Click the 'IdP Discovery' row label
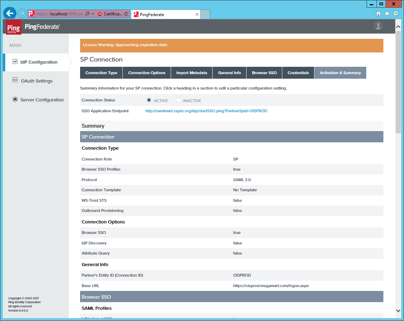This screenshot has height=321, width=404. [x=94, y=243]
